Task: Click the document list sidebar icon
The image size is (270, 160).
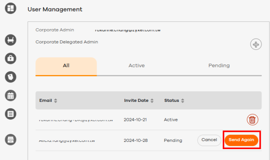Action: click(11, 114)
